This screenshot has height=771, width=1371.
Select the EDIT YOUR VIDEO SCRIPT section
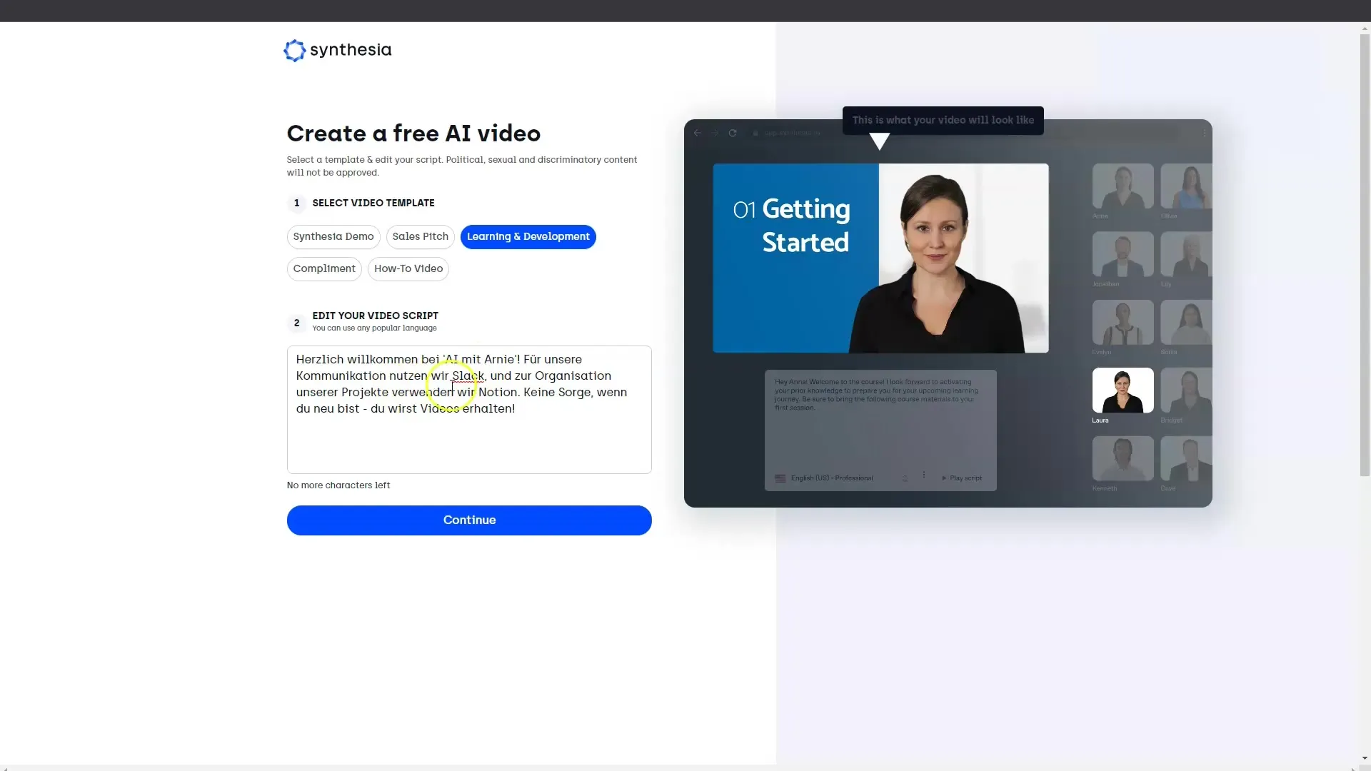[x=376, y=316]
